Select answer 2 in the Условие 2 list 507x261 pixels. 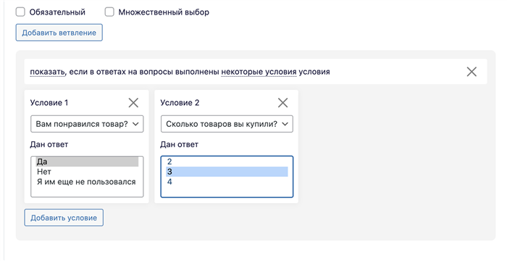click(x=227, y=162)
